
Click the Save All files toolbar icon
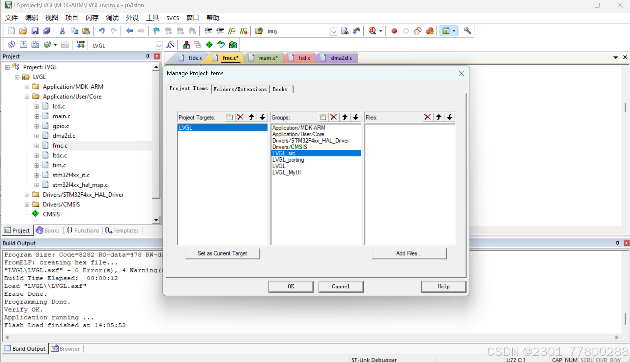coord(47,31)
